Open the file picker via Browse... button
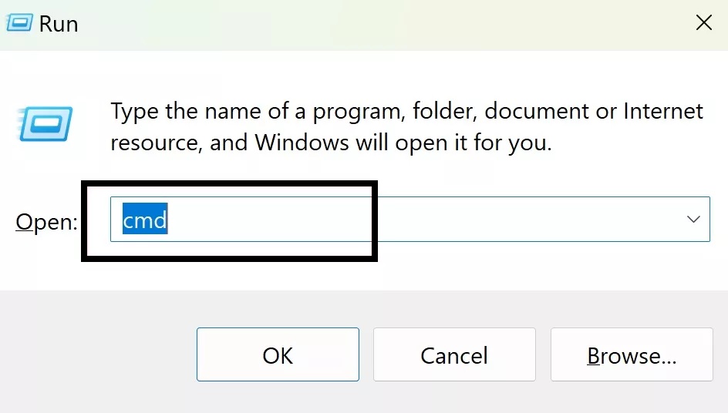 (x=632, y=354)
